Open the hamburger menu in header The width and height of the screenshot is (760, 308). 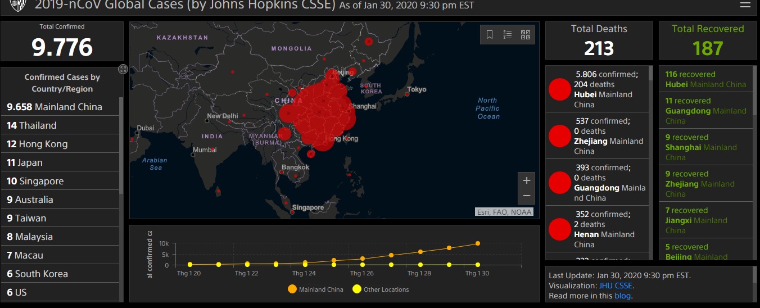click(x=745, y=6)
